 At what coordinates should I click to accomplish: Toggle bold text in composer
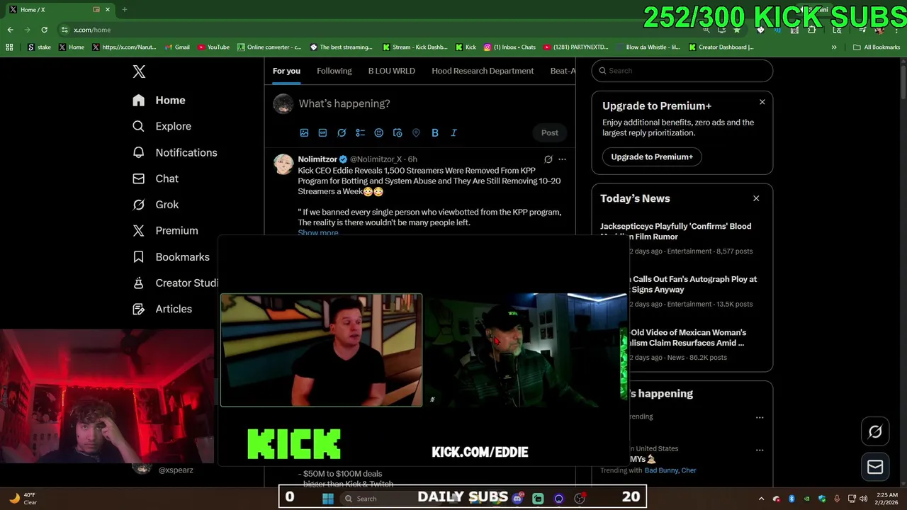tap(435, 132)
